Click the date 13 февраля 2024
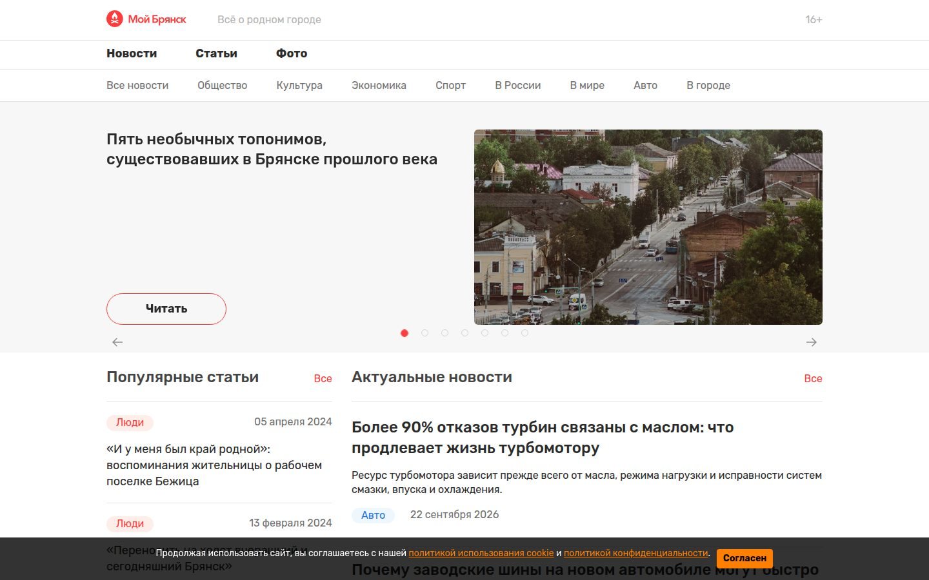Screen dimensions: 929x580 pos(290,523)
